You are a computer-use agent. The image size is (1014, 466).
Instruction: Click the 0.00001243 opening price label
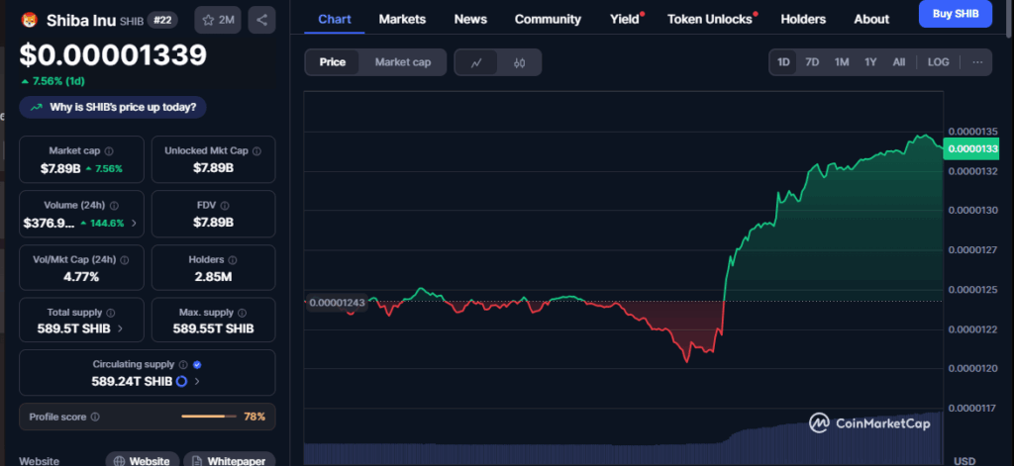coord(337,302)
